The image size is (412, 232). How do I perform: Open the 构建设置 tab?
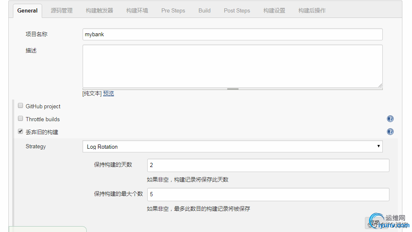tap(274, 11)
